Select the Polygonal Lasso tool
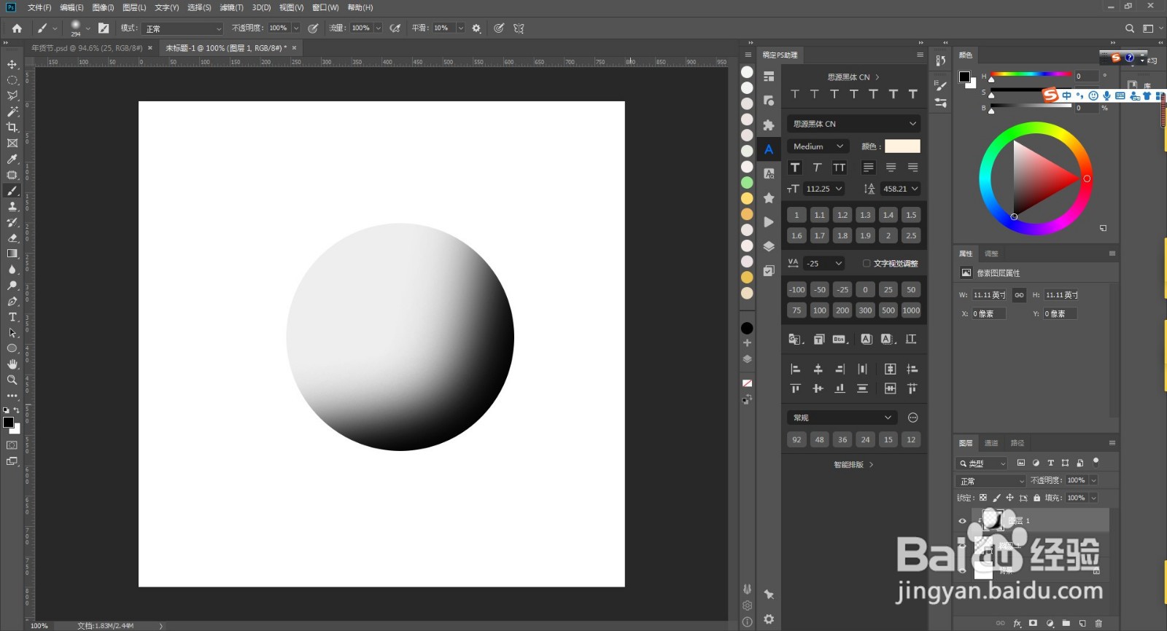The image size is (1167, 631). coord(12,95)
